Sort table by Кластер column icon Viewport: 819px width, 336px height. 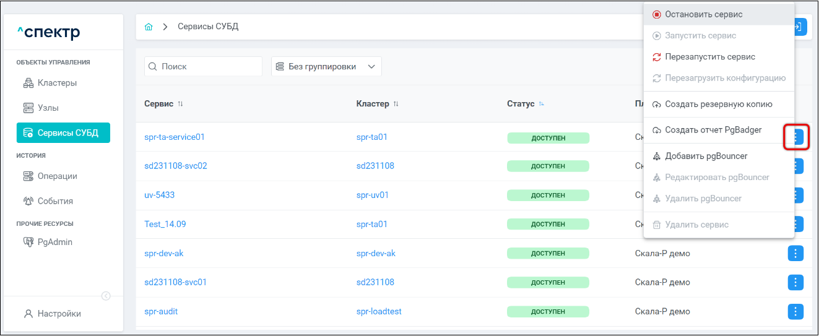pos(396,104)
